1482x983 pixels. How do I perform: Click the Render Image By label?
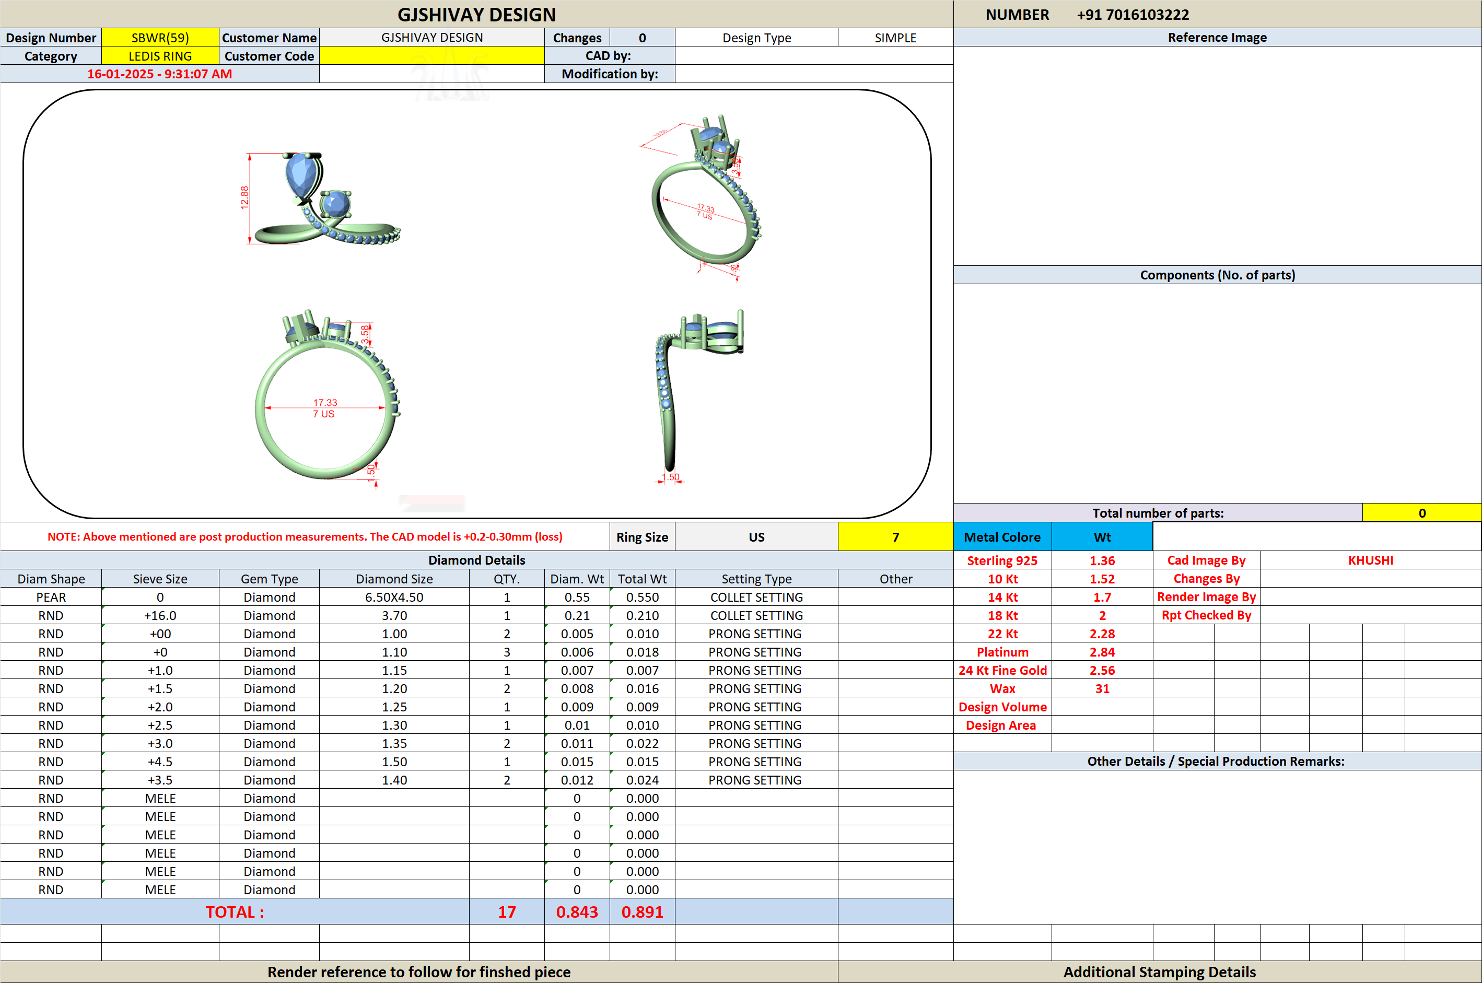coord(1206,597)
